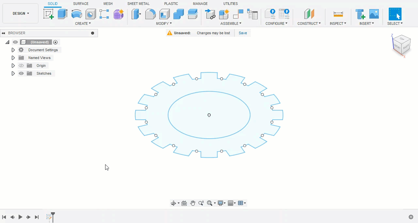Click the timeline play button

click(20, 217)
